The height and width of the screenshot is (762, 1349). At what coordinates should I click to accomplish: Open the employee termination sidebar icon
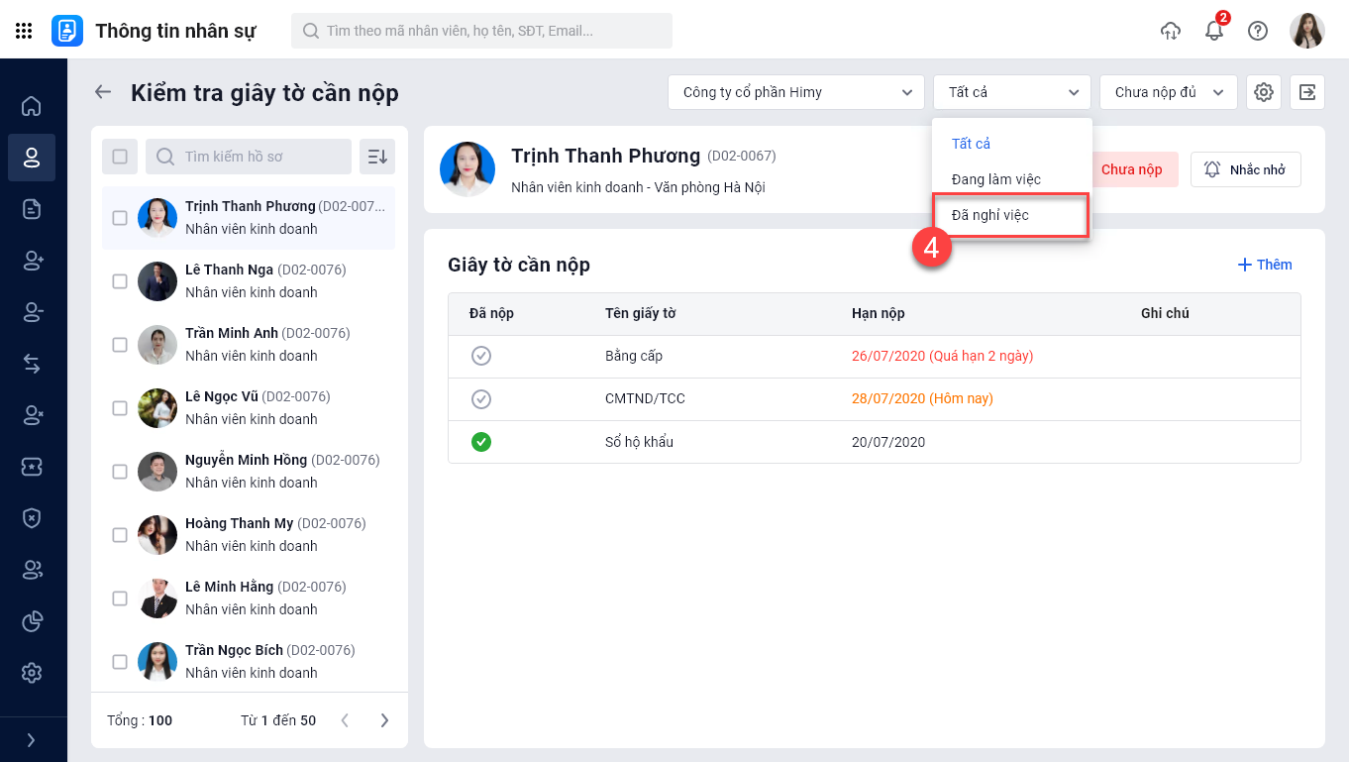pos(32,415)
